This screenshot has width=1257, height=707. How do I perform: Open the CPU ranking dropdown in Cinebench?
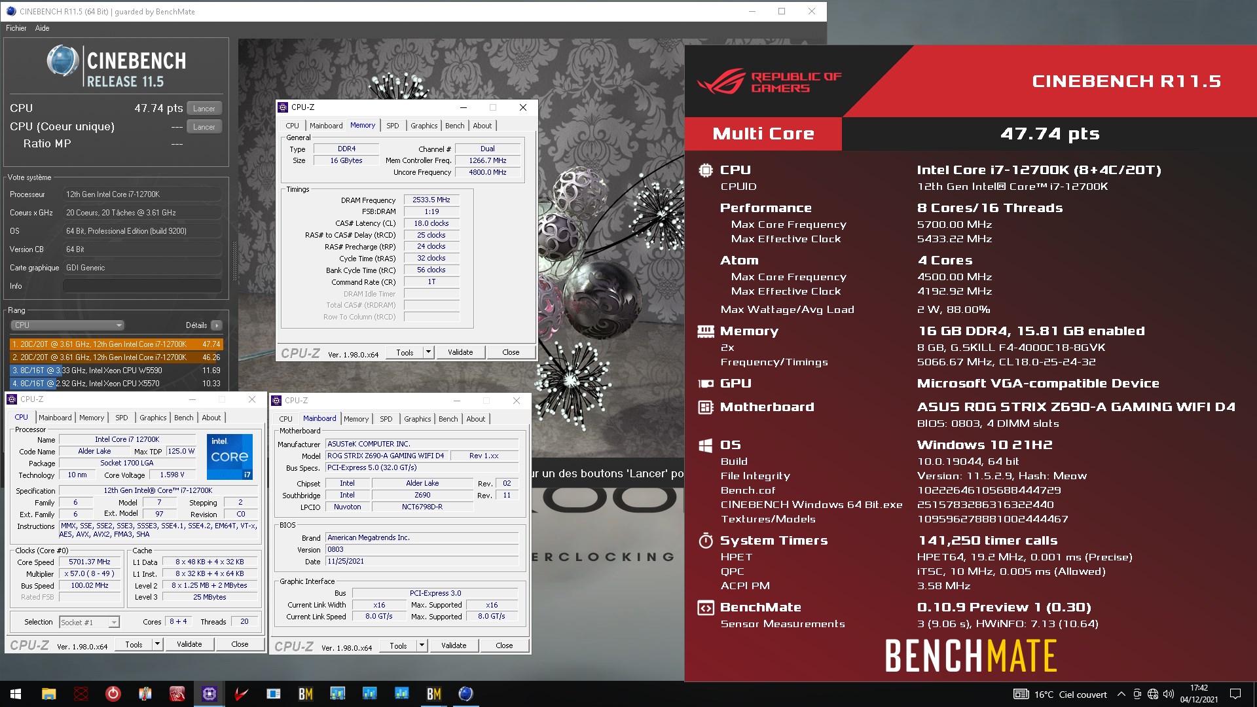pyautogui.click(x=67, y=325)
